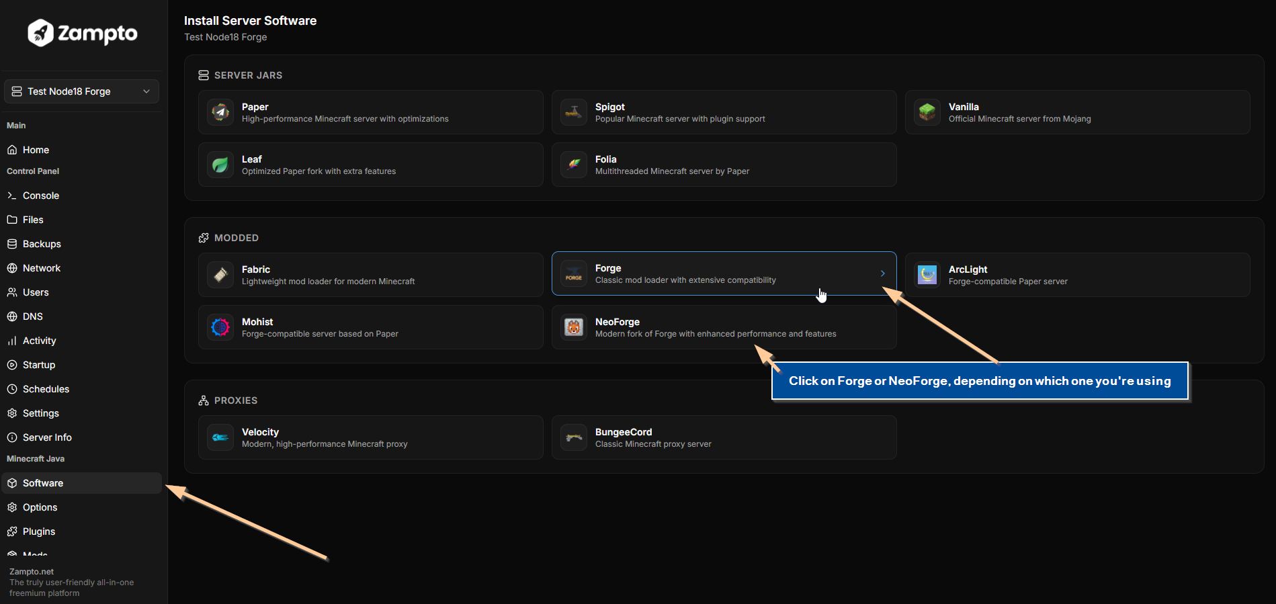Open Options under Minecraft Java

[81, 507]
